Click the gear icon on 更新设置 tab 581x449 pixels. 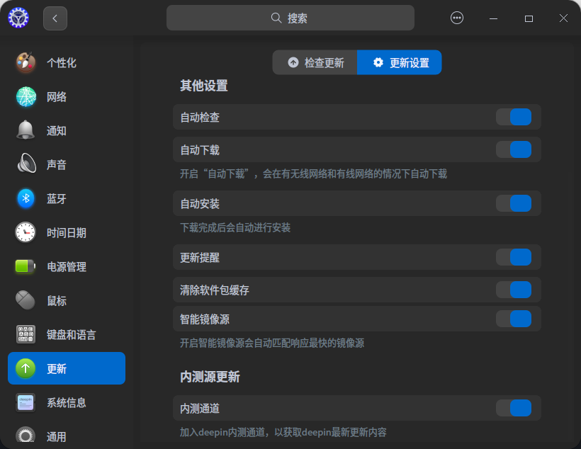[378, 62]
